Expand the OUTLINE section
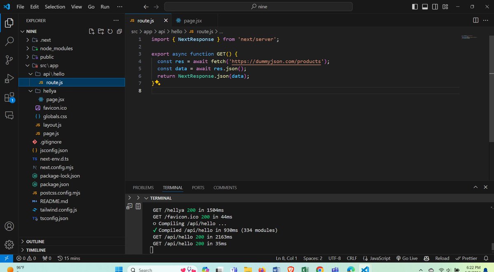Screen dimensions: 494x272 pos(72,242)
